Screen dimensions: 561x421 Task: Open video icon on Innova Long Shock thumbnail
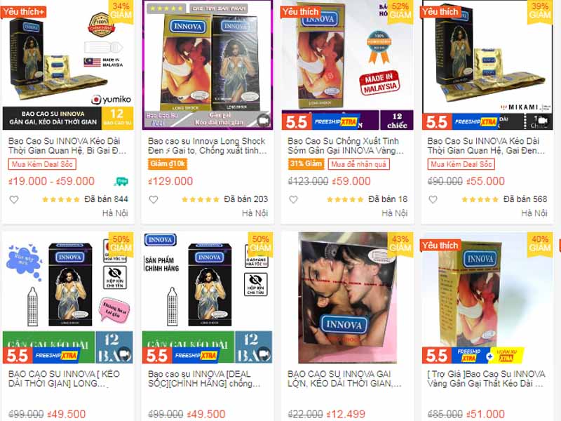pyautogui.click(x=264, y=121)
